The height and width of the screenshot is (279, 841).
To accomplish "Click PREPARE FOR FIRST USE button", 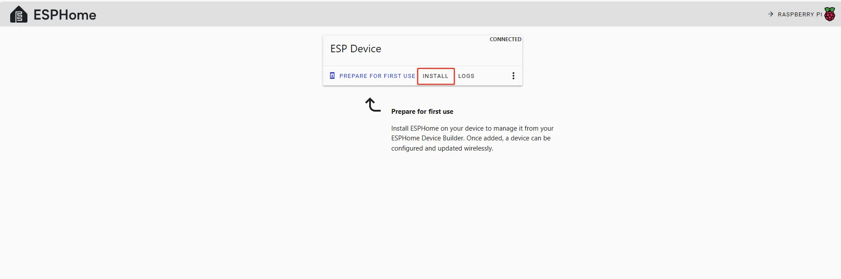I will click(373, 76).
